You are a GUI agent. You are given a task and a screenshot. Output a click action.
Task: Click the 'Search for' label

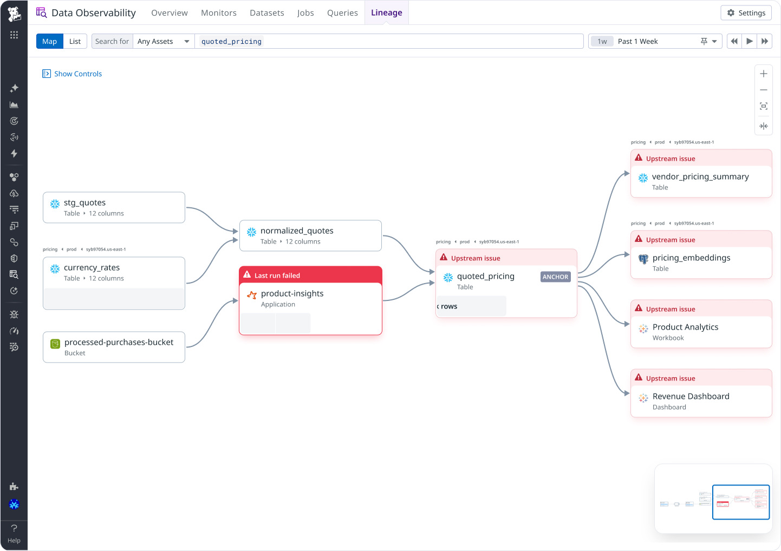point(112,41)
